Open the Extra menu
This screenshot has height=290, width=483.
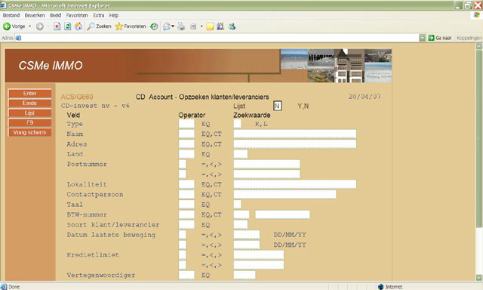pyautogui.click(x=99, y=15)
